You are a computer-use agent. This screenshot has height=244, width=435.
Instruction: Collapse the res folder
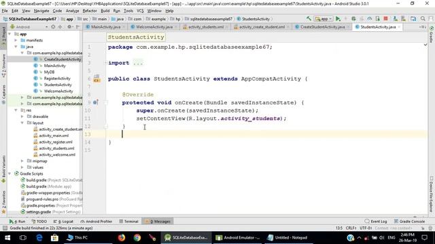point(16,110)
